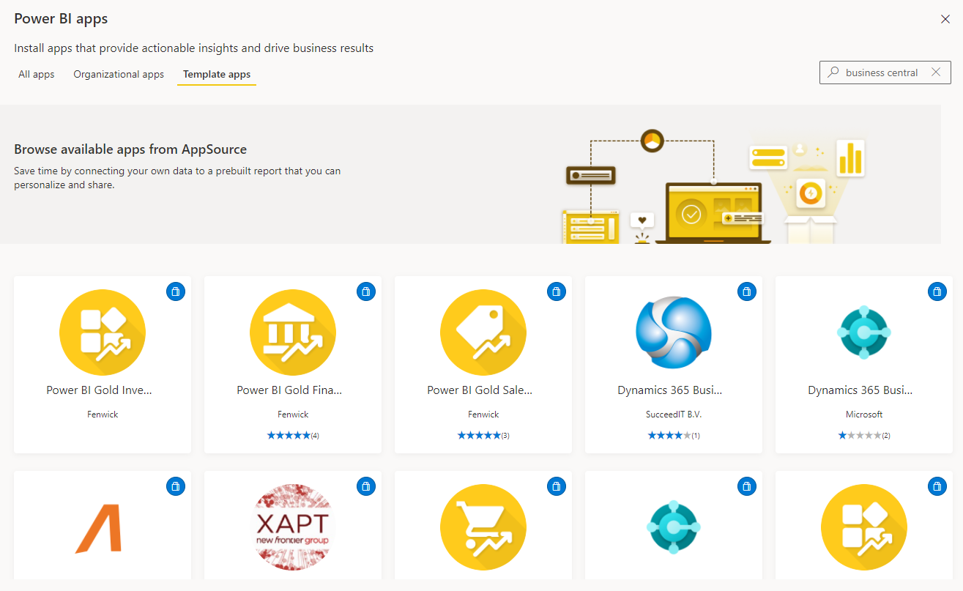
Task: Switch to the Organizational apps tab
Action: (119, 74)
